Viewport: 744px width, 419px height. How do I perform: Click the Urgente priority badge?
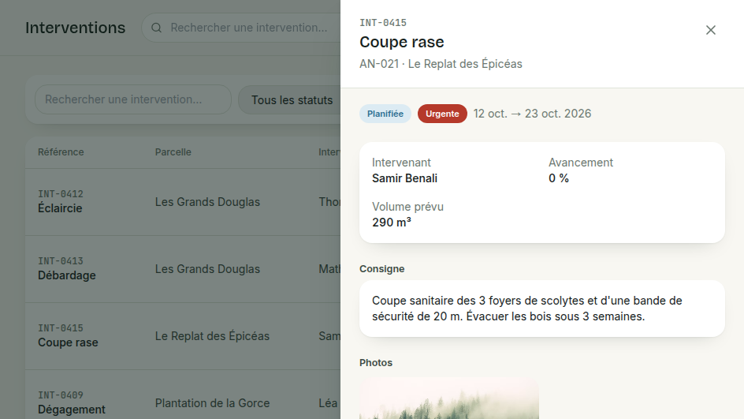tap(441, 114)
